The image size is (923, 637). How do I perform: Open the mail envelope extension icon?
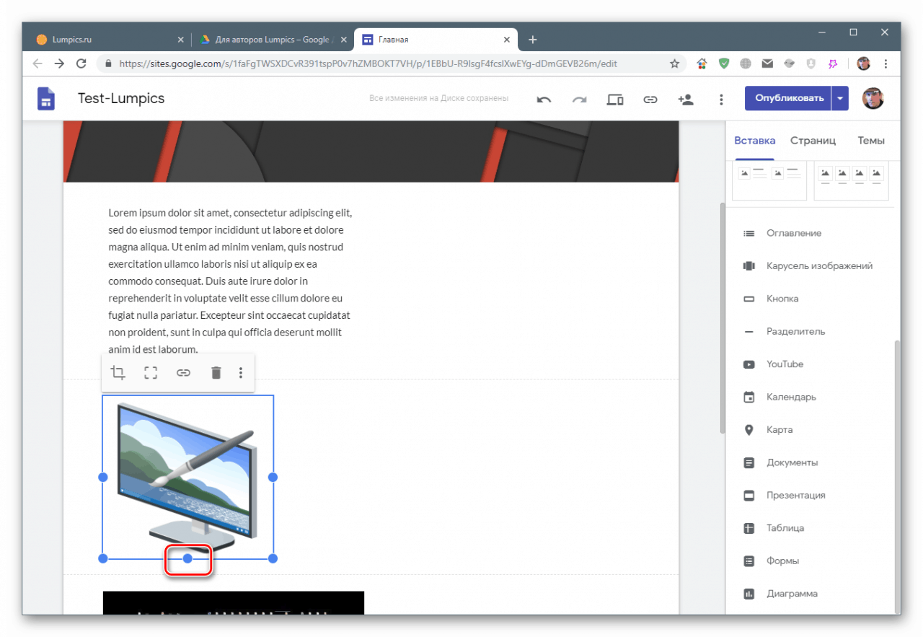[x=767, y=63]
